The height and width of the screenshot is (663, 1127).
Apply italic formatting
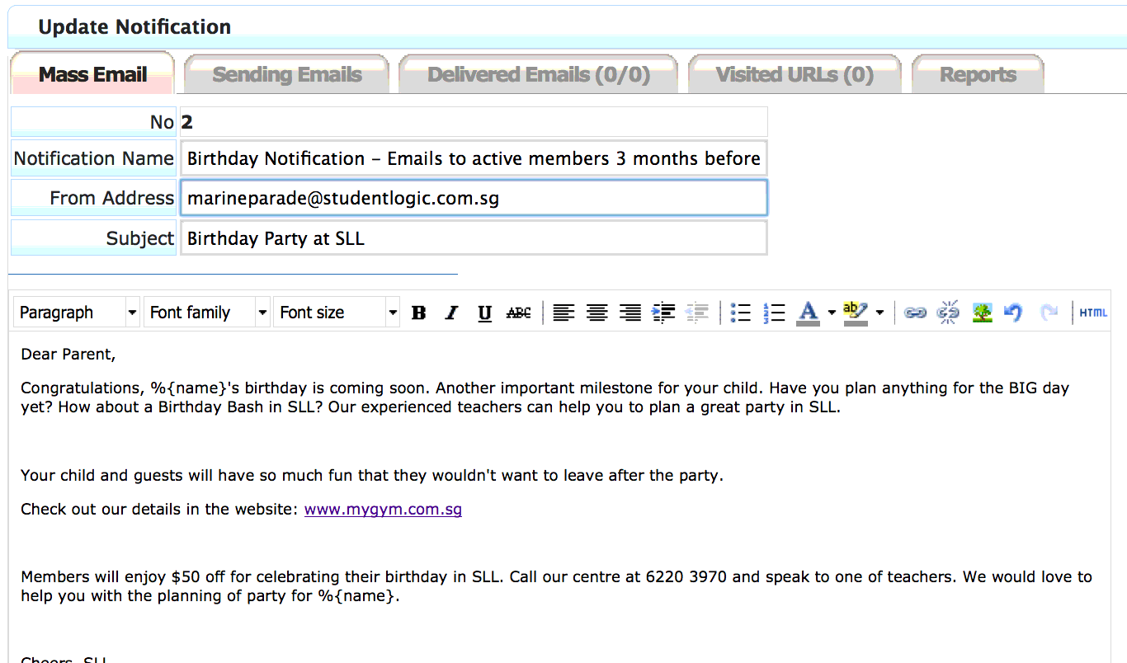click(x=451, y=313)
